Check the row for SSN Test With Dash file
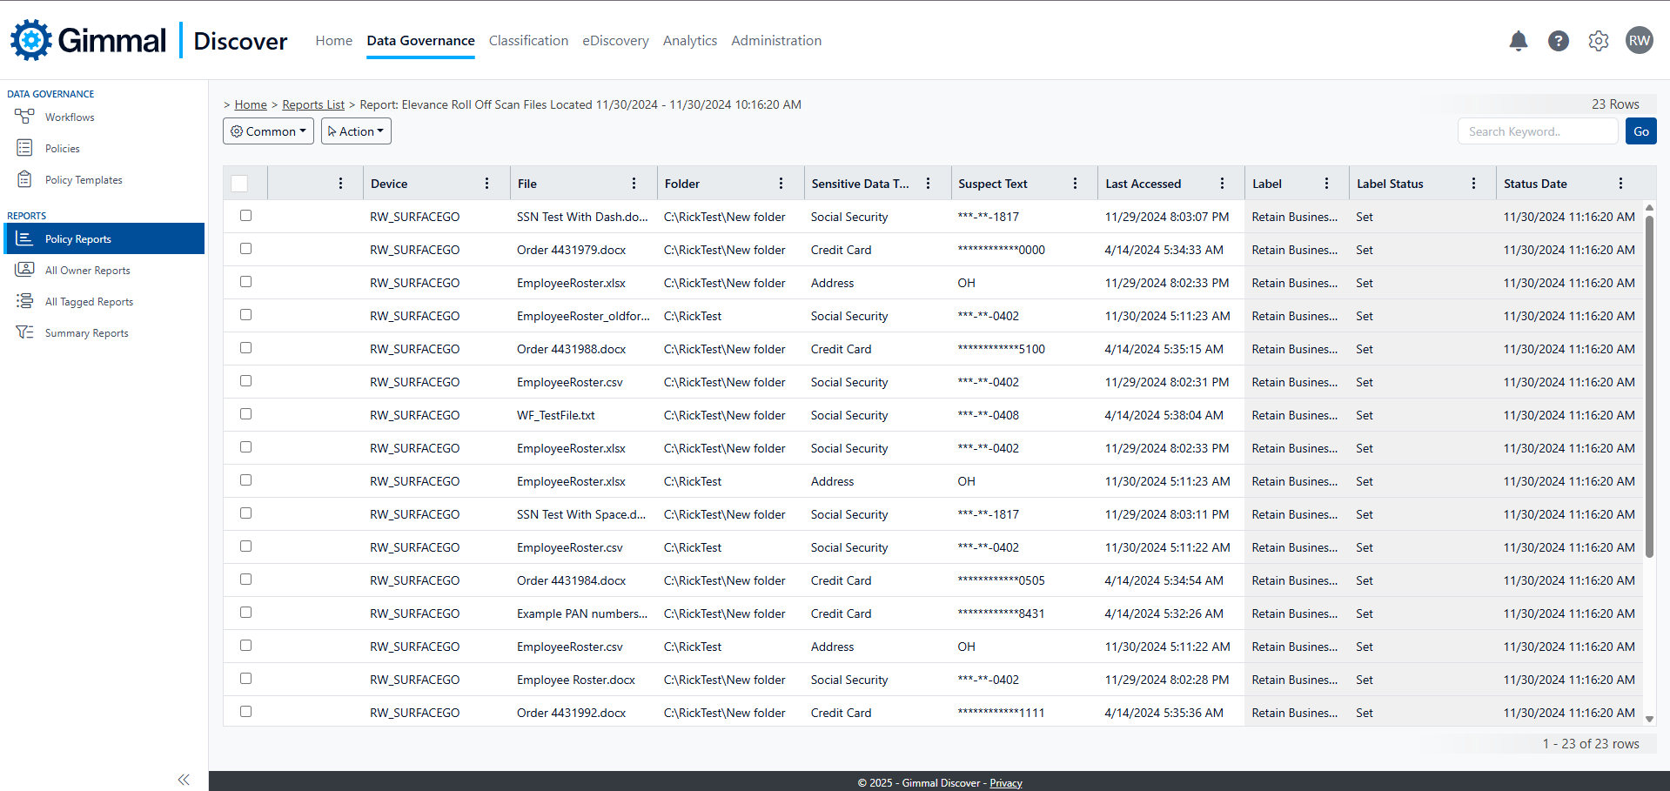The height and width of the screenshot is (791, 1670). coord(245,216)
